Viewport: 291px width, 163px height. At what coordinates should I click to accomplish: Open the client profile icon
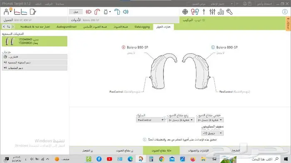point(7,12)
